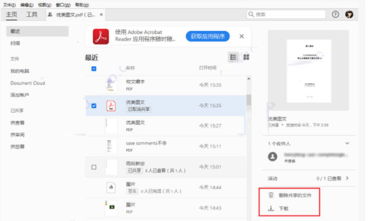The width and height of the screenshot is (368, 221).
Task: Open the 文件 menu
Action: pos(9,5)
